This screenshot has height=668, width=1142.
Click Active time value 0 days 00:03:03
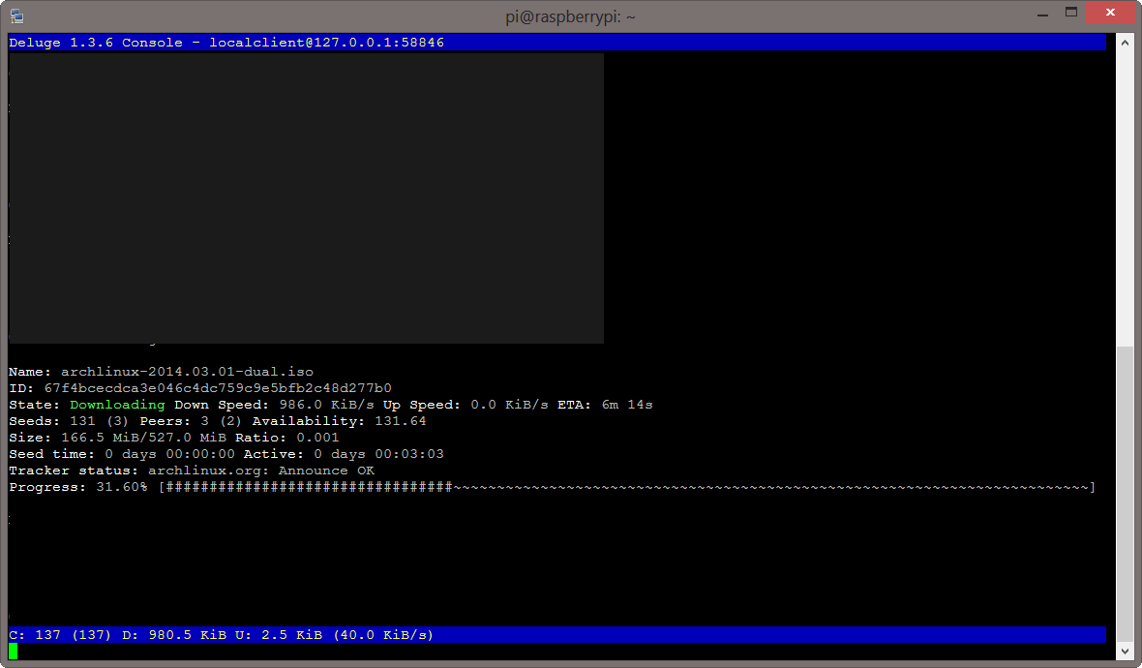(378, 455)
